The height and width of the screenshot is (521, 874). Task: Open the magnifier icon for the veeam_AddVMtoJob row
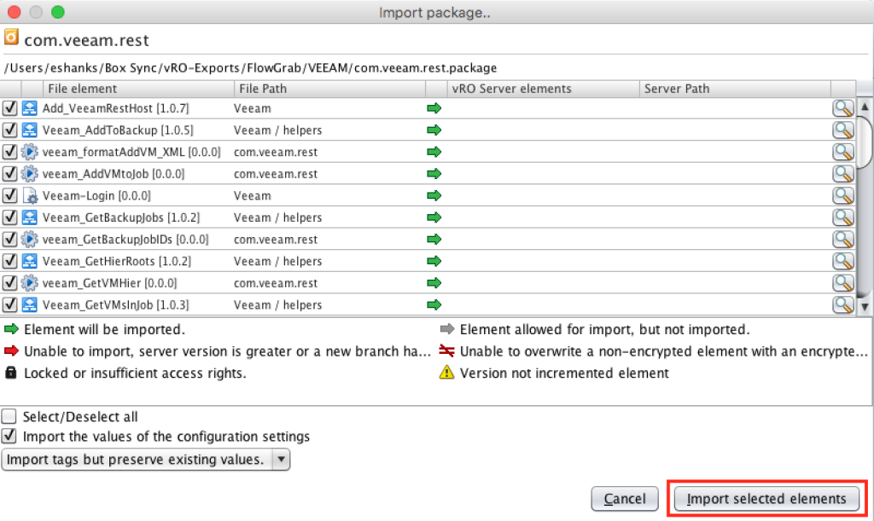843,173
